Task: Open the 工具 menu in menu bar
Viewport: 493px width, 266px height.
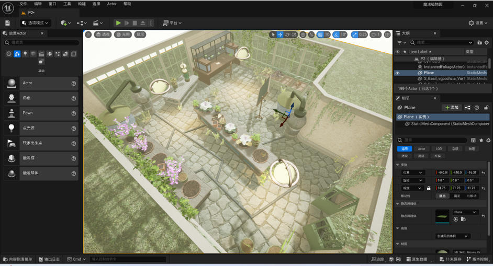Action: pyautogui.click(x=67, y=4)
